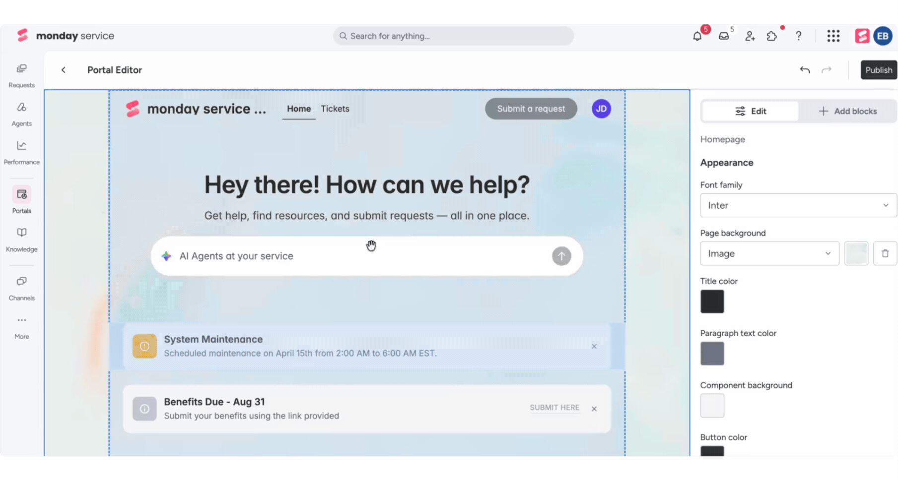Click the 'Homepage' label in the edit panel
This screenshot has width=898, height=481.
click(723, 139)
